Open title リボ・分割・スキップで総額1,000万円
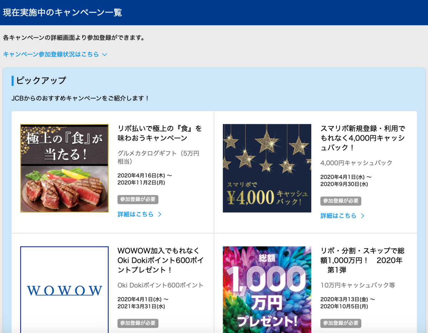Screen dimensions: 428x333 coord(362,260)
